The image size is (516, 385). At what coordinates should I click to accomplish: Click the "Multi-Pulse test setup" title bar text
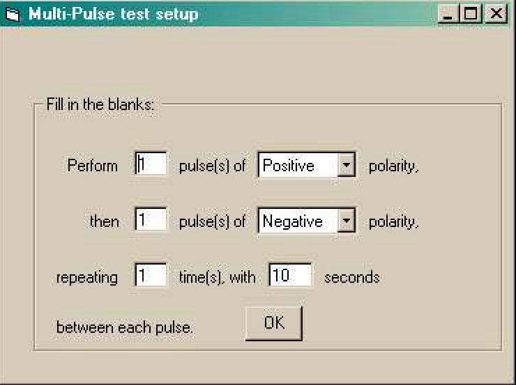point(113,14)
